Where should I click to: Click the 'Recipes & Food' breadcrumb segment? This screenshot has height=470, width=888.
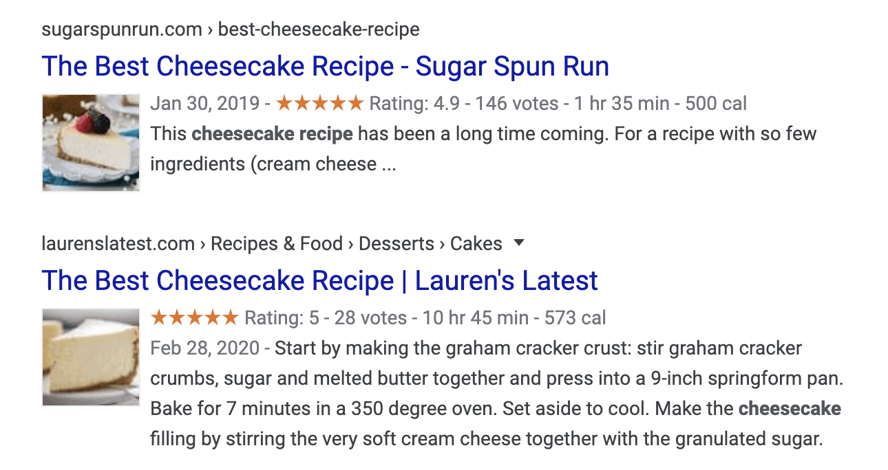point(276,243)
